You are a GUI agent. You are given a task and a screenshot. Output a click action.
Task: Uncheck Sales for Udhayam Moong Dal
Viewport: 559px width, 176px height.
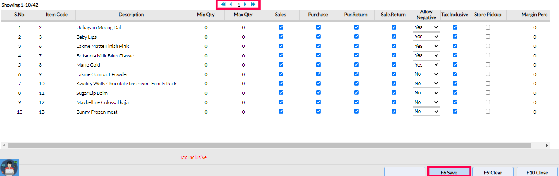281,27
